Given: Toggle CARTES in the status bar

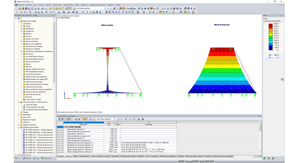Looking at the screenshot, I should (195, 161).
